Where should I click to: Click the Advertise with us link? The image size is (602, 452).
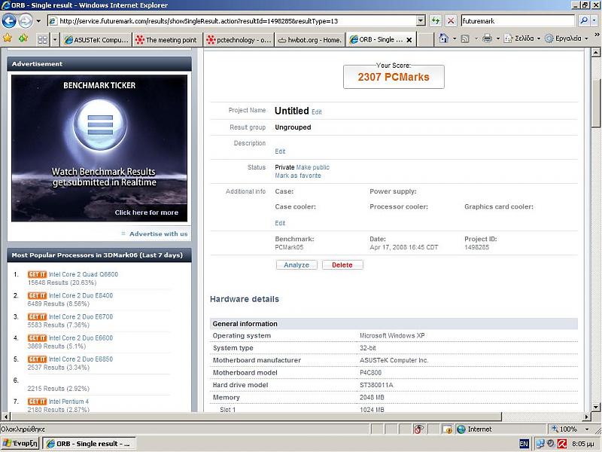(x=158, y=234)
